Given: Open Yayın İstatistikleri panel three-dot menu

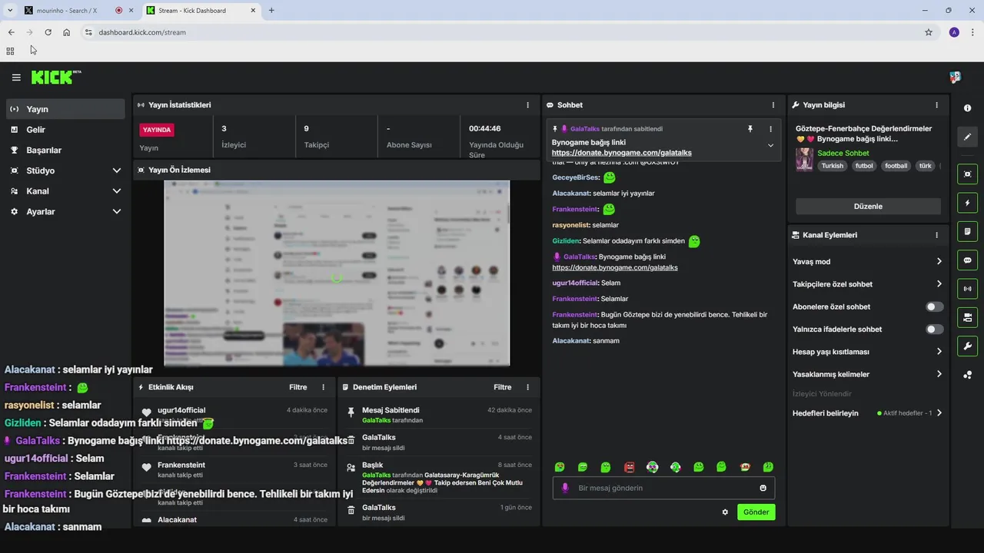Looking at the screenshot, I should (527, 105).
